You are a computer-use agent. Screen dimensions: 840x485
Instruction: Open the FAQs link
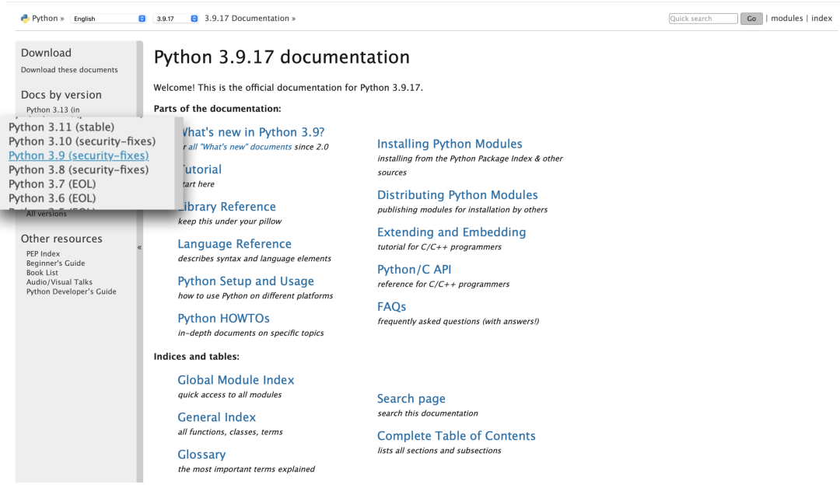click(391, 307)
